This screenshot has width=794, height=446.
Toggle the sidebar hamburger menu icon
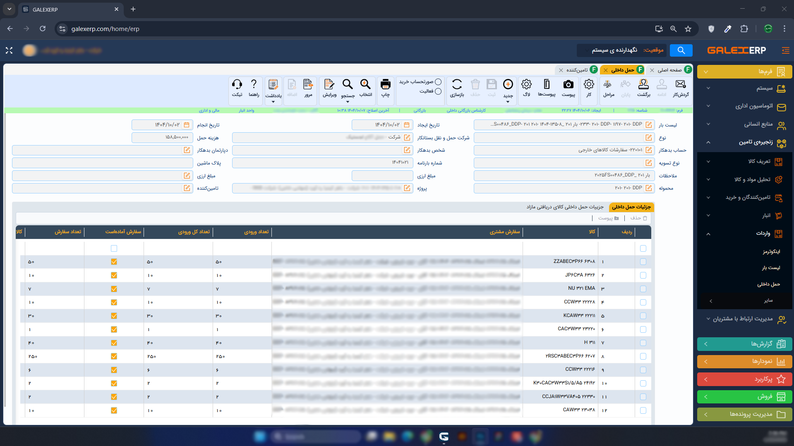tap(785, 50)
